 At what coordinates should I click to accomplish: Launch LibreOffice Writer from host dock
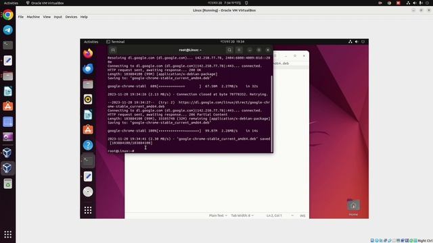pyautogui.click(x=7, y=91)
